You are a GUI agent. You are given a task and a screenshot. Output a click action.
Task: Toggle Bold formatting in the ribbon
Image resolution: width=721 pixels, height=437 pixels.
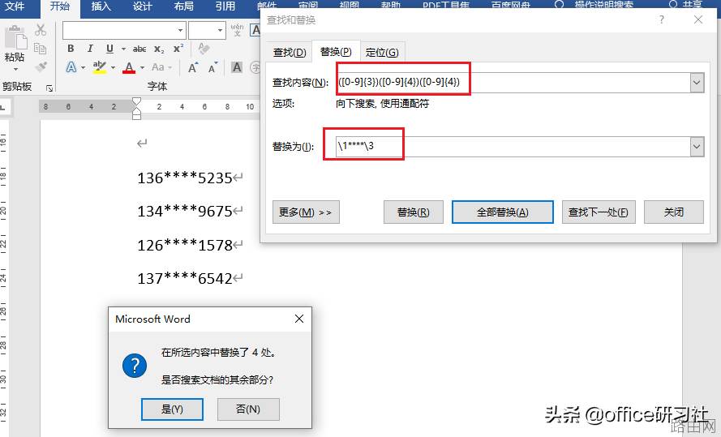coord(71,49)
